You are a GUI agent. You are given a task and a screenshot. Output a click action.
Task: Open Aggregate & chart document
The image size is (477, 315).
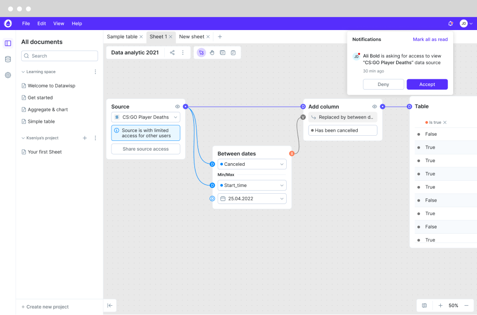[45, 109]
